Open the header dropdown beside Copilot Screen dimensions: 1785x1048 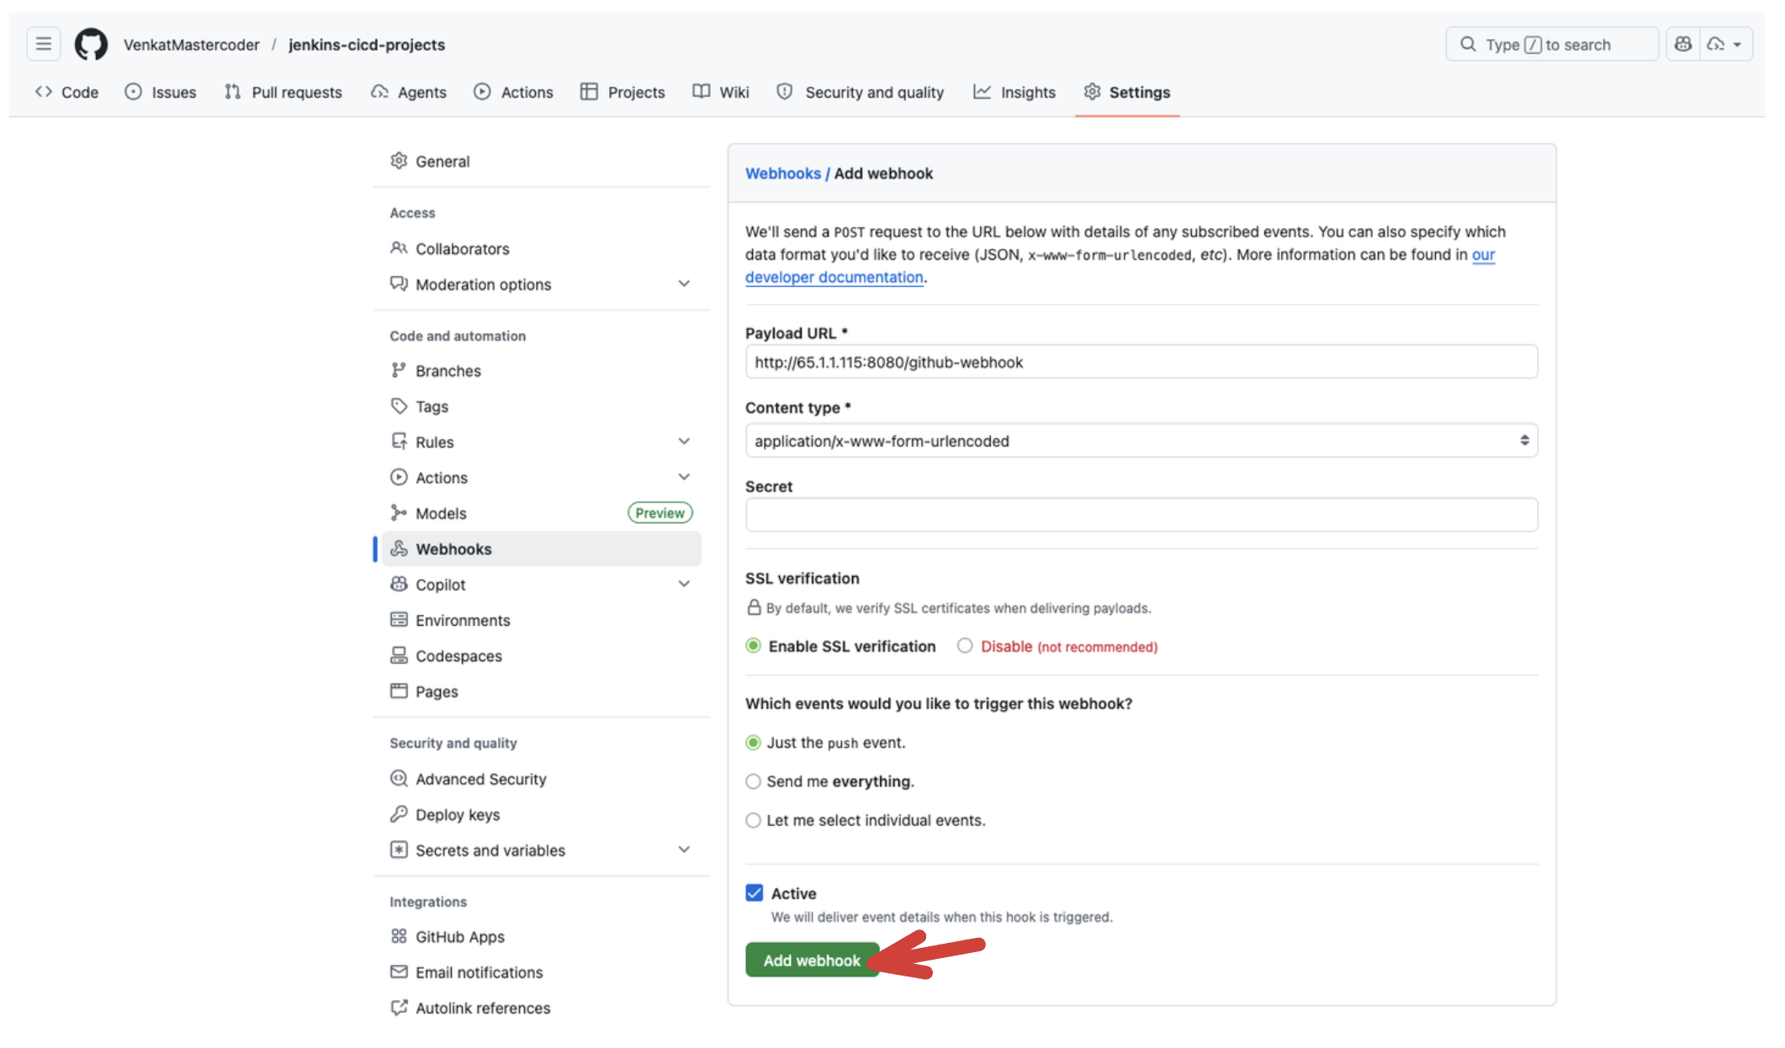click(x=1725, y=45)
